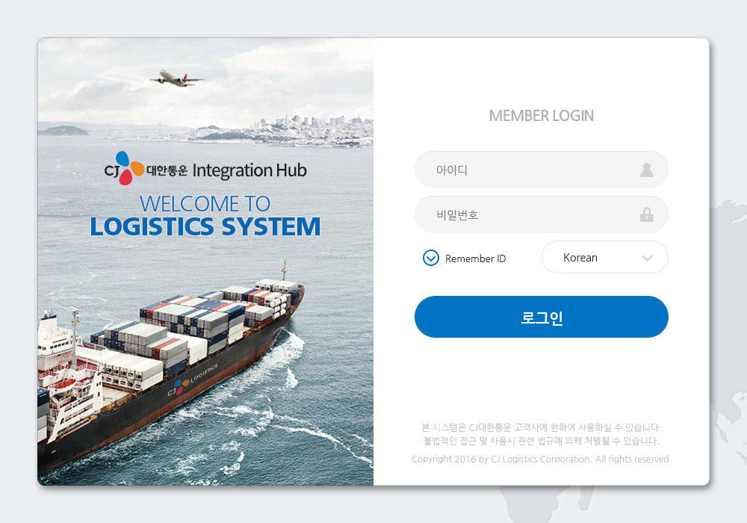Screen dimensions: 747x523
Task: Click the chevron arrow in language selector
Action: click(x=646, y=258)
